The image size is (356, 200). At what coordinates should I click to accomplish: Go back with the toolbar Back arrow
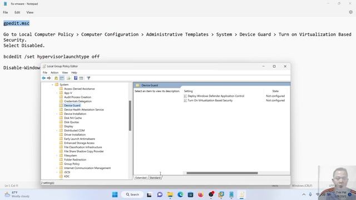[43, 78]
